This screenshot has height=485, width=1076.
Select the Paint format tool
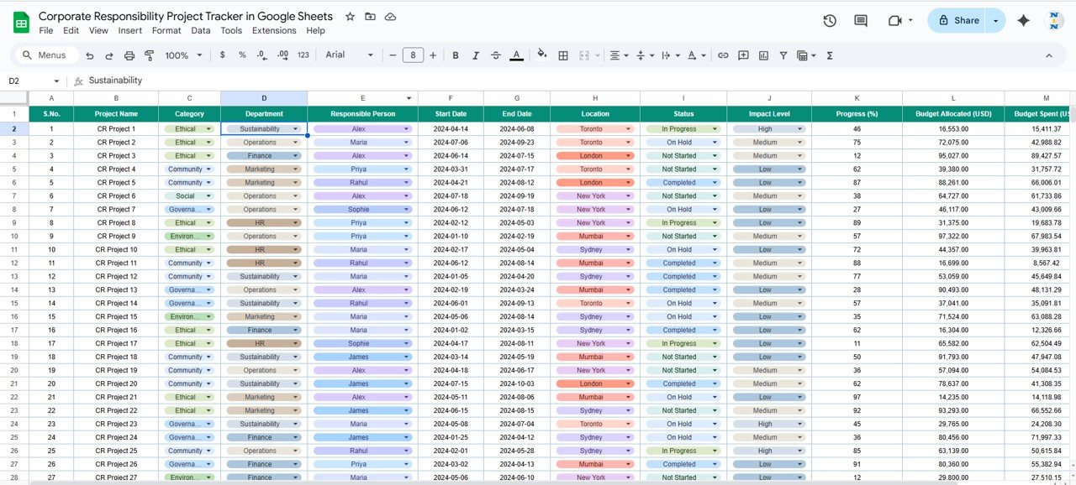pos(150,55)
